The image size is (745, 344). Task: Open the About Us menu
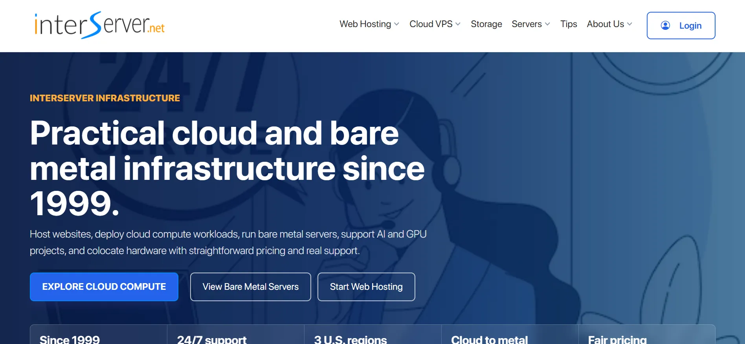609,24
